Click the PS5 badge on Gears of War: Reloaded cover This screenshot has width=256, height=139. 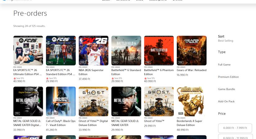coord(181,62)
